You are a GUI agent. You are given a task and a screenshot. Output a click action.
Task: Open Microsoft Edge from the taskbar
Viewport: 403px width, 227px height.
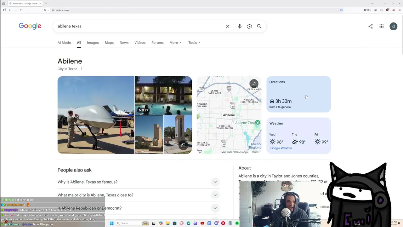pyautogui.click(x=188, y=224)
